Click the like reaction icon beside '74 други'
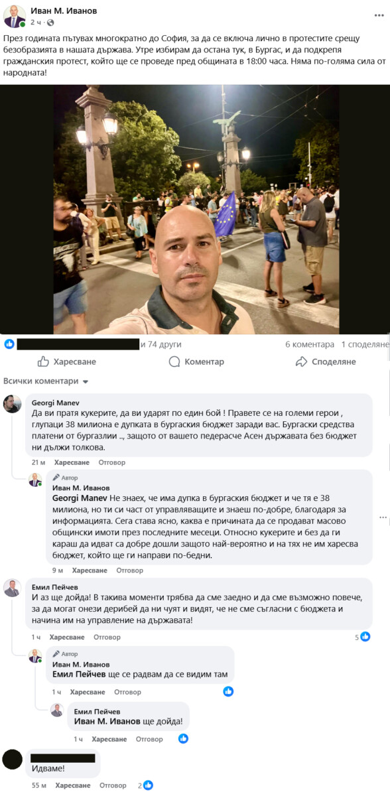The height and width of the screenshot is (796, 390). (x=9, y=344)
